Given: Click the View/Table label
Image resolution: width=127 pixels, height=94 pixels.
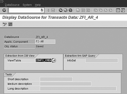Looking at the screenshot, I should pos(14,61).
